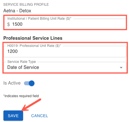
Task: Click the Service Rate Type dropdown arrow
Action: [x=121, y=68]
